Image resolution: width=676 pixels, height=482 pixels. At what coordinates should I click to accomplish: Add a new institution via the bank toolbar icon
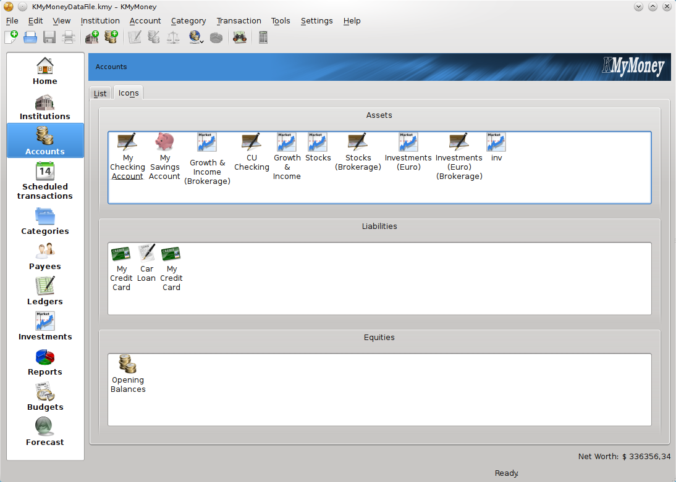coord(92,38)
